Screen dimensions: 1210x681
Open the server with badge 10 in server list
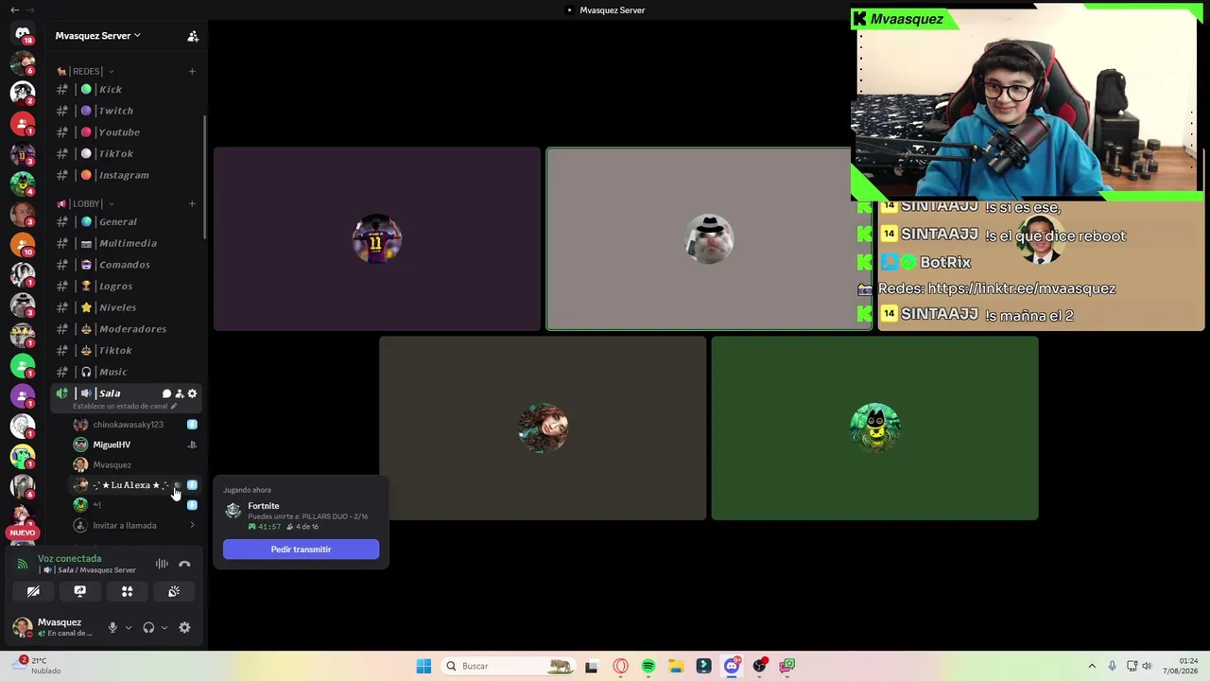(x=23, y=244)
